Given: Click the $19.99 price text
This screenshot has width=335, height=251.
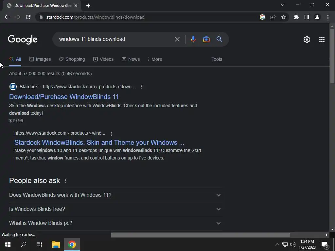Looking at the screenshot, I should (x=16, y=121).
